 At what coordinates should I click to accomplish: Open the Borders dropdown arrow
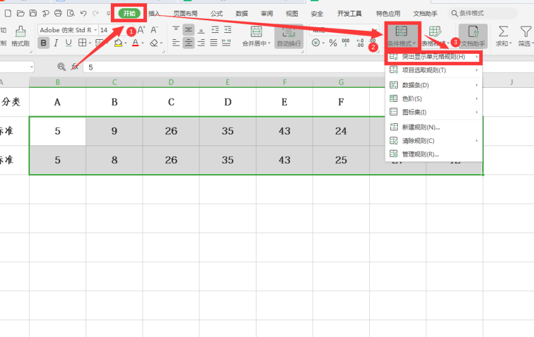click(x=90, y=43)
